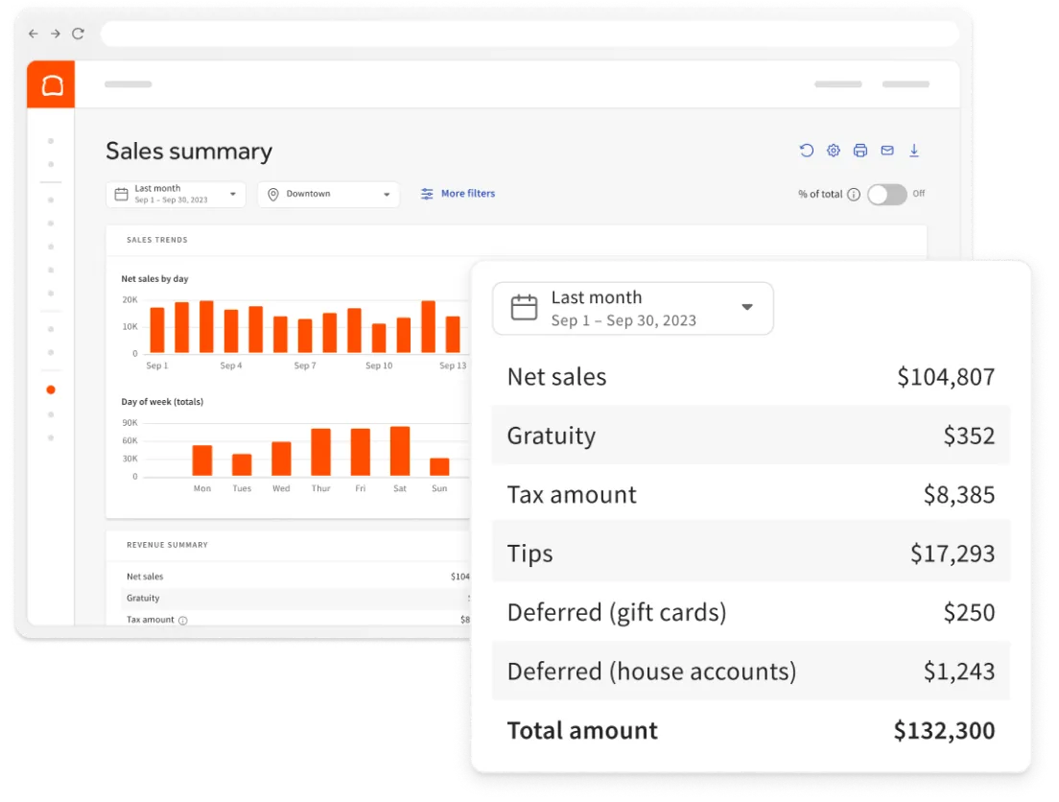Image resolution: width=1059 pixels, height=802 pixels.
Task: Go back using browser back arrow
Action: [x=34, y=34]
